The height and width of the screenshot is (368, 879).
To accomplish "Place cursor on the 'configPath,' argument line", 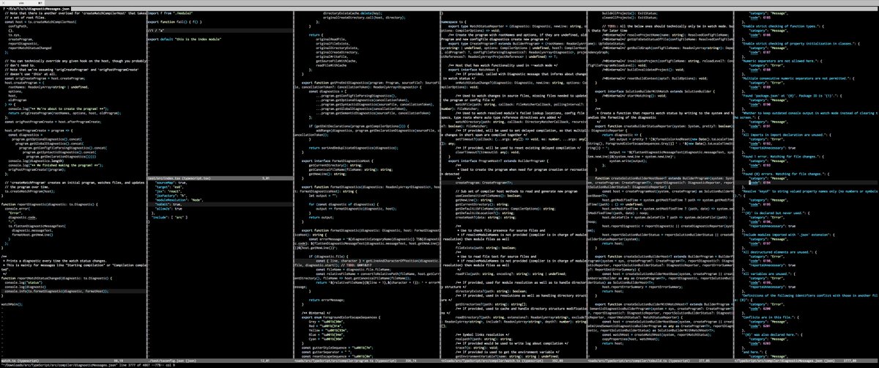I will click(19, 26).
